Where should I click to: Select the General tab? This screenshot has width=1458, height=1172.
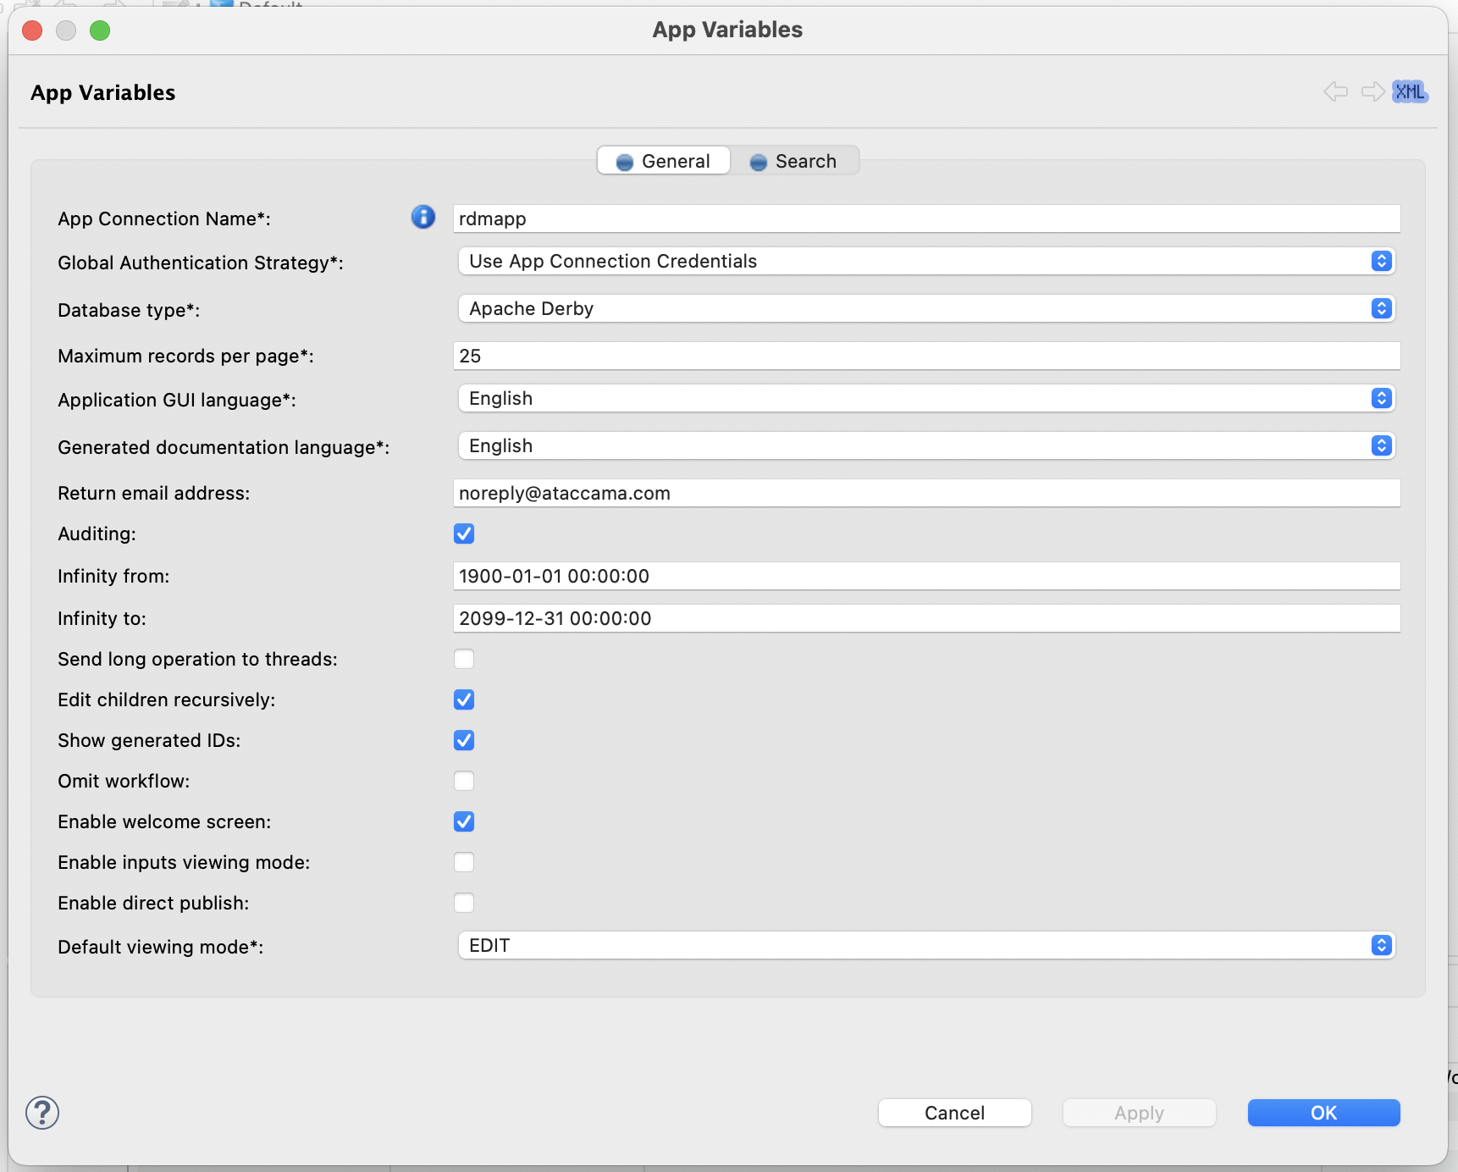pos(664,161)
